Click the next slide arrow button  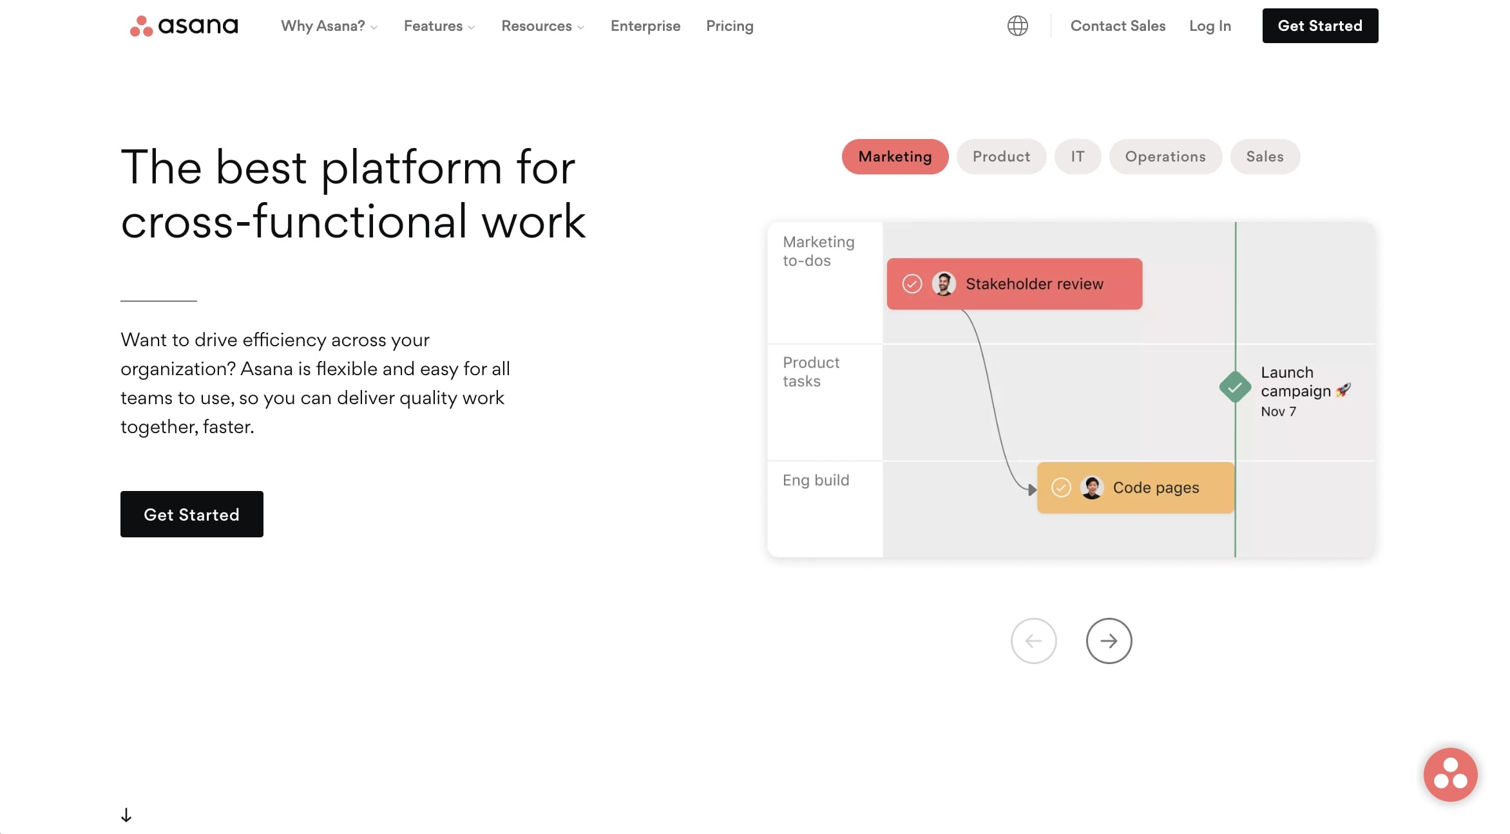[x=1108, y=641]
